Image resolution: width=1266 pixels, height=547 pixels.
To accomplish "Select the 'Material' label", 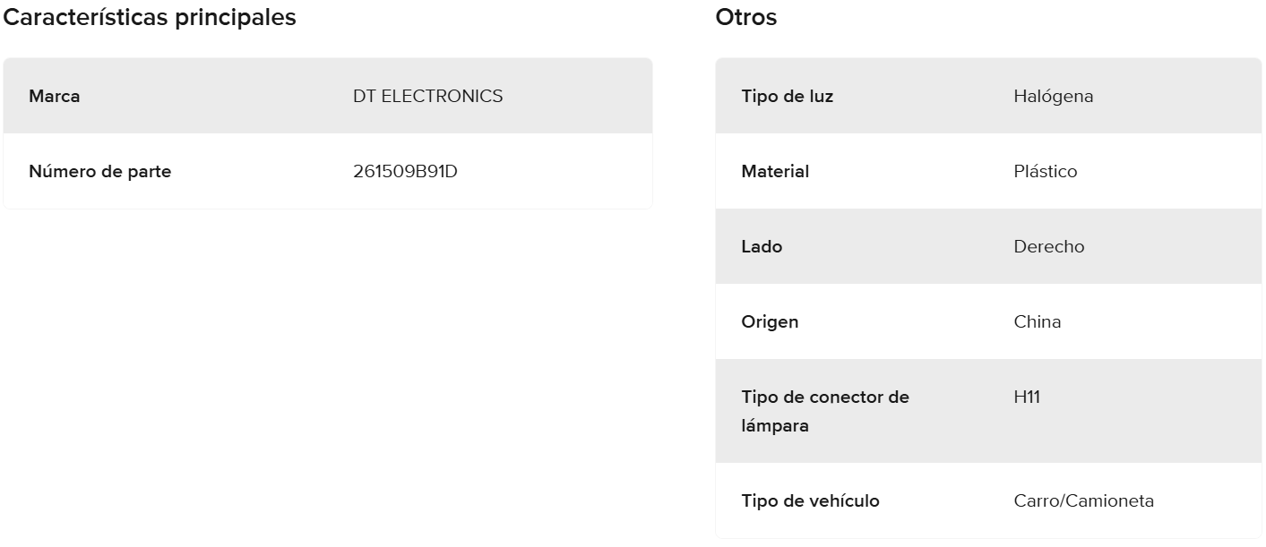I will [x=775, y=171].
